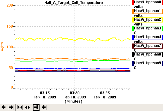Click the 03:15 Feb 18 time label
Screen dimensions: 163x111
coord(45,95)
